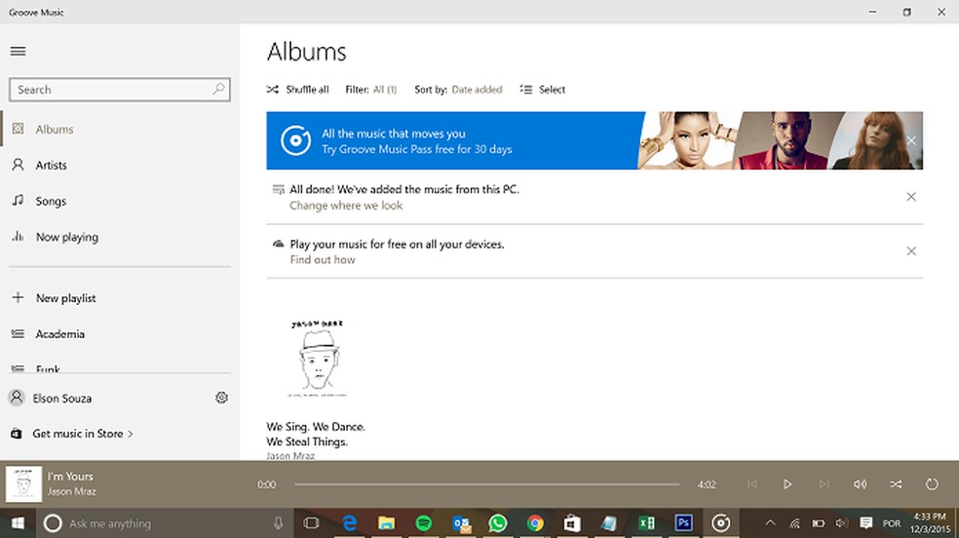Skip to next track
959x538 pixels.
[824, 484]
